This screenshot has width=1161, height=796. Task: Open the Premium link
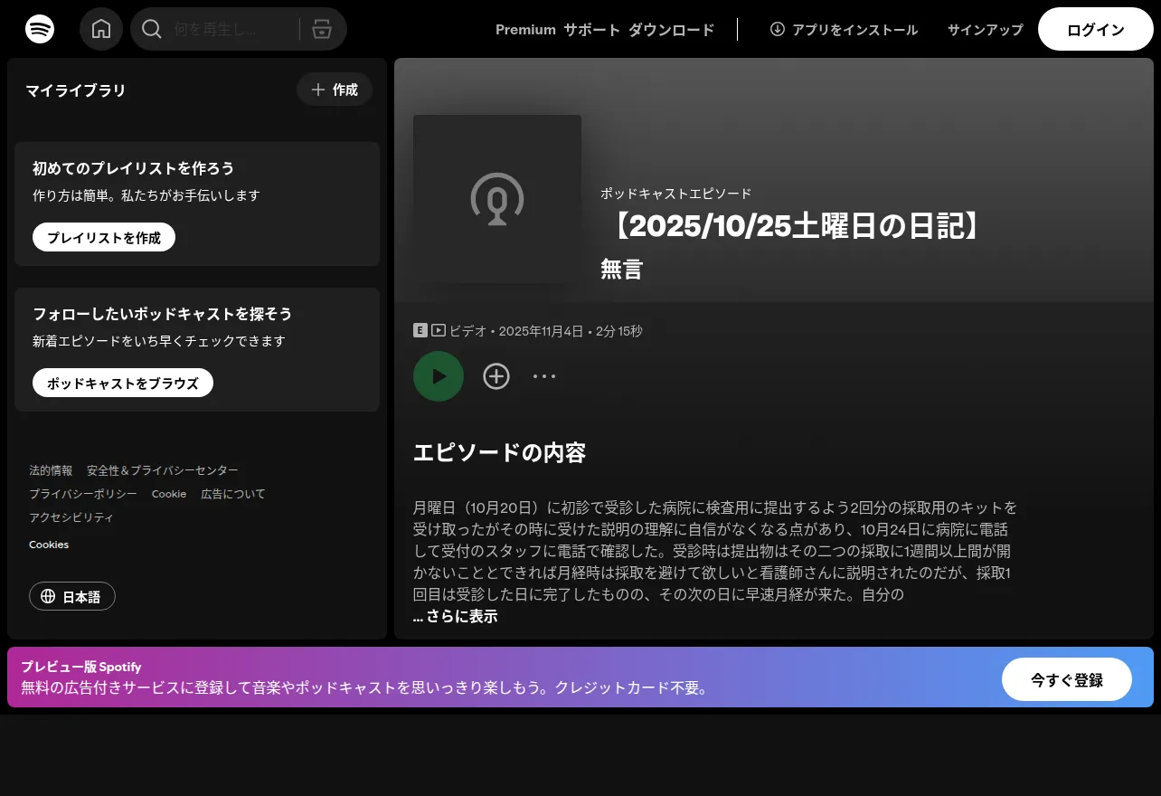[x=525, y=30]
